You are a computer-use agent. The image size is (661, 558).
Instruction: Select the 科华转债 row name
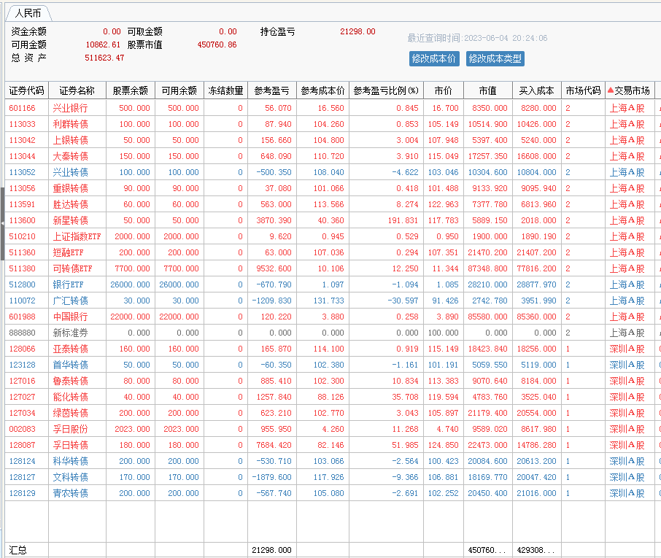point(70,461)
